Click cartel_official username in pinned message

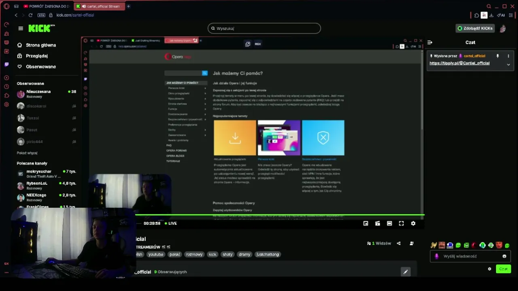(x=474, y=56)
